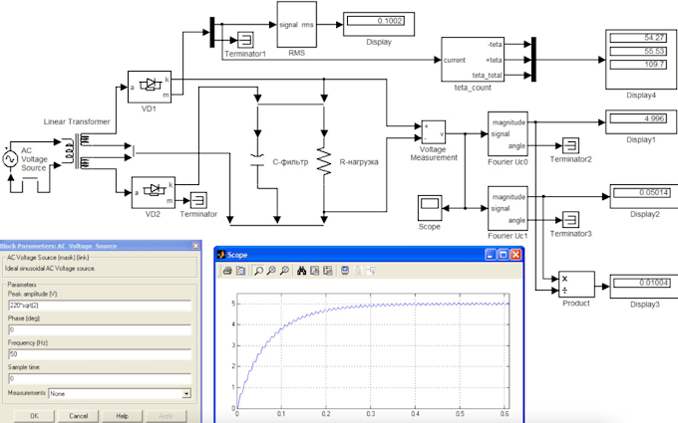This screenshot has height=423, width=678.
Task: Click the Phase (deg) input field
Action: 100,329
